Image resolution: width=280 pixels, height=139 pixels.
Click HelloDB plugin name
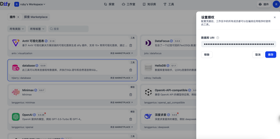(160, 66)
